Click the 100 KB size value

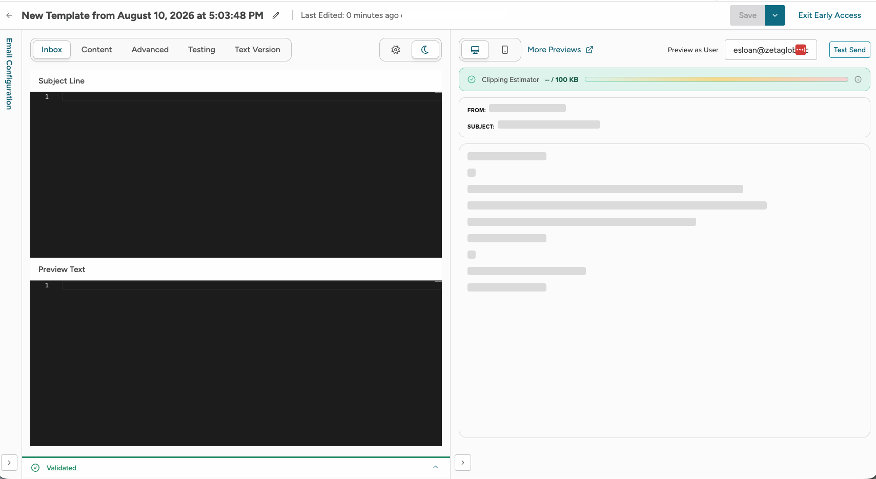(x=567, y=79)
